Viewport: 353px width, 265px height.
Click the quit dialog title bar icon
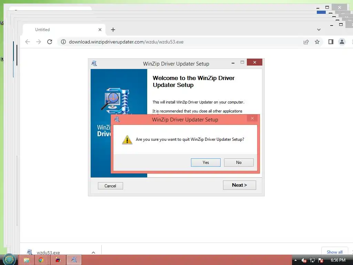click(117, 119)
